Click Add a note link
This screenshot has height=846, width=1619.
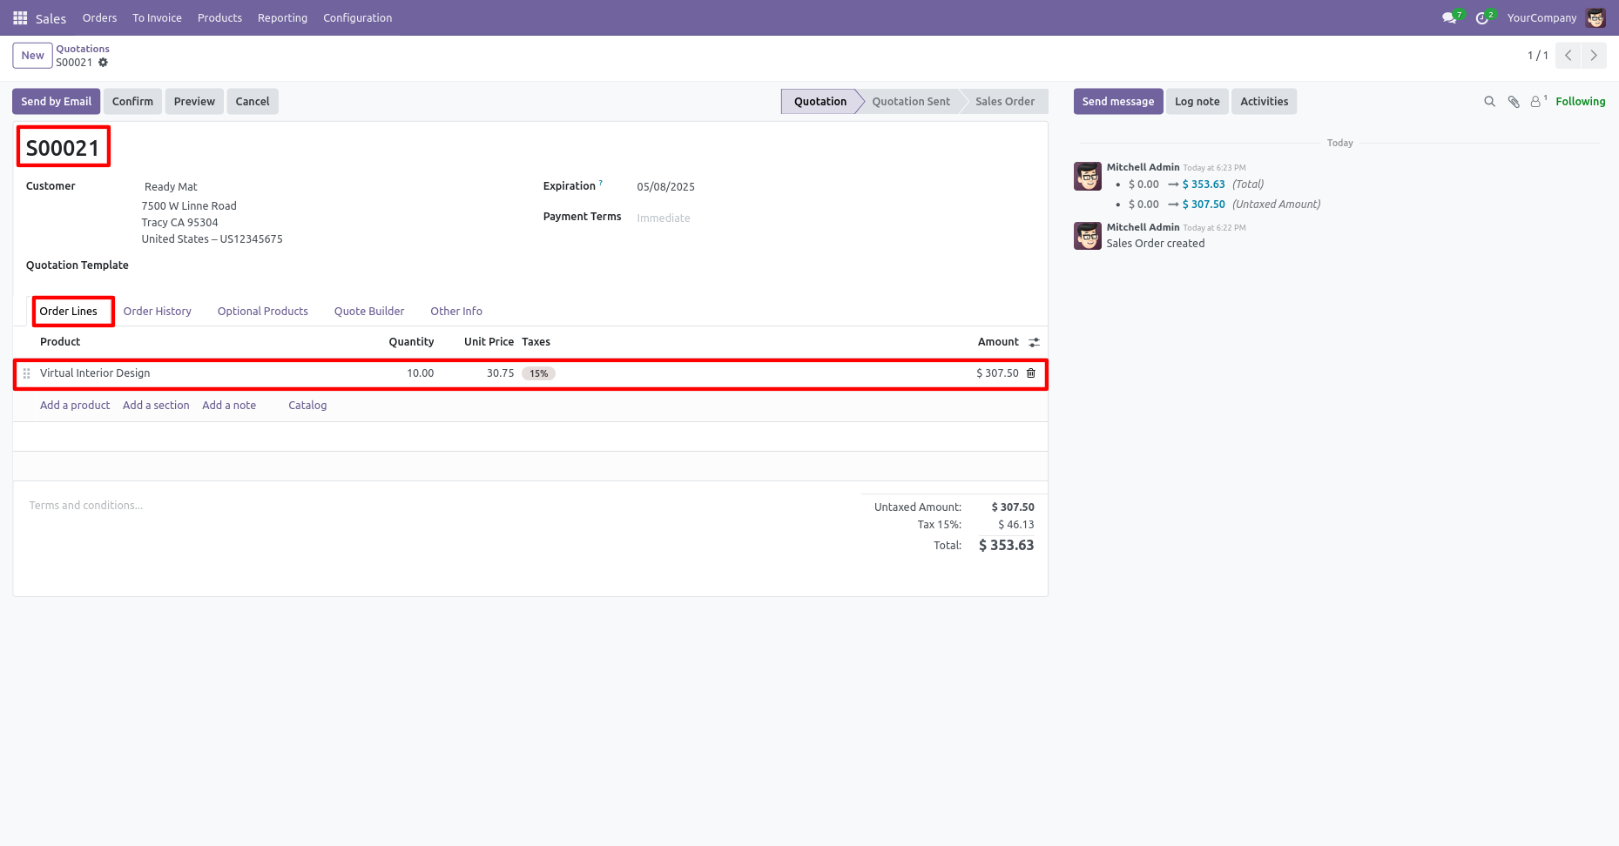pos(229,406)
